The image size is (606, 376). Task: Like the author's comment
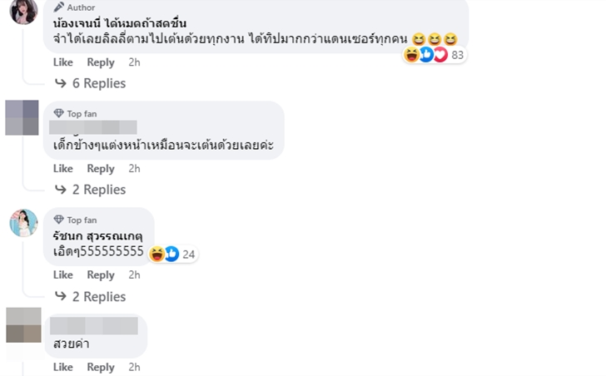coord(63,62)
